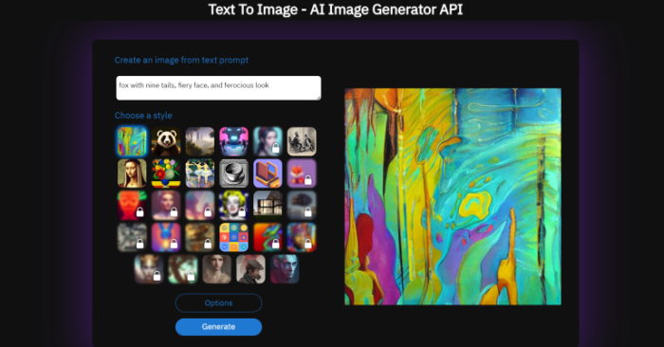Pick the colorful flower bouquet style
Viewport: 664px width, 347px height.
tap(166, 173)
